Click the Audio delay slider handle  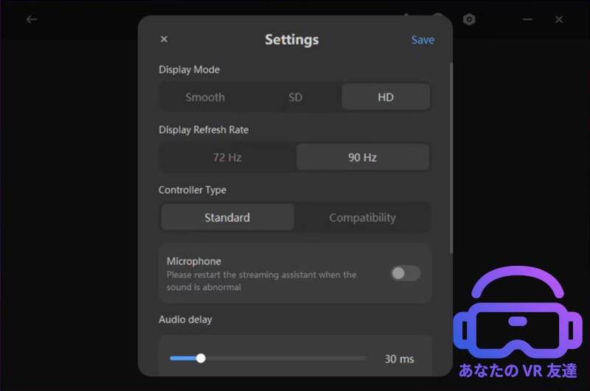point(201,359)
